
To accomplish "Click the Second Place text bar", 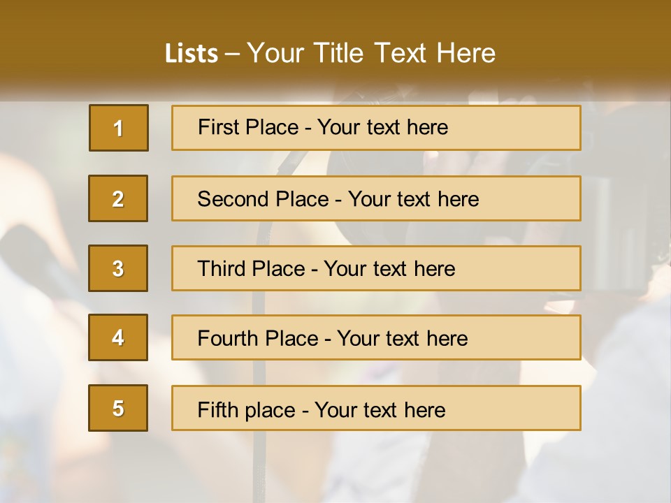I will point(376,198).
